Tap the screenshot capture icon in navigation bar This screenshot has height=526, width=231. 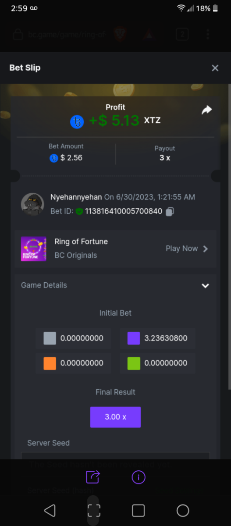[x=94, y=511]
